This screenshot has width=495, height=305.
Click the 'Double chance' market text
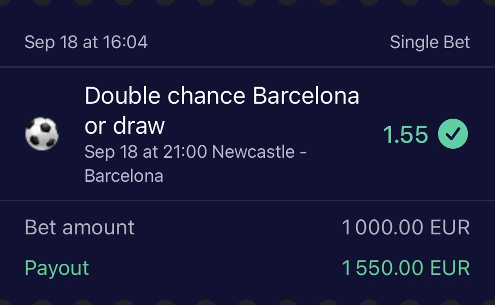coord(165,96)
